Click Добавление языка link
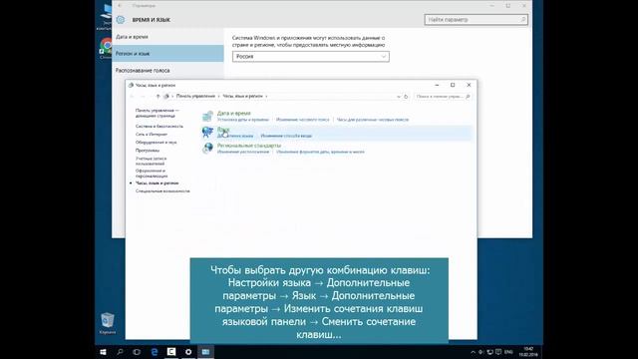This screenshot has width=638, height=359. (x=235, y=136)
